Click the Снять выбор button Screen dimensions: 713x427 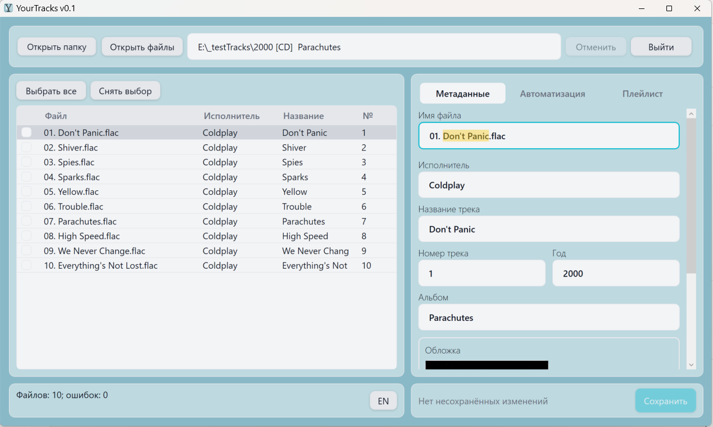[x=125, y=91]
